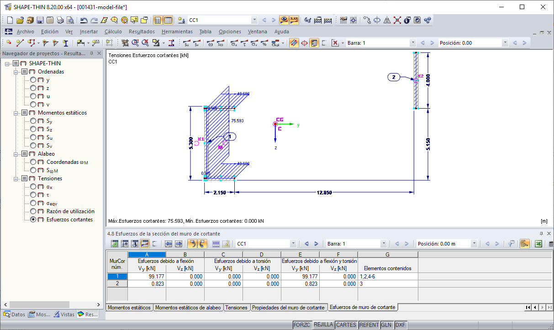Toggle the Tensiones group checkbox
This screenshot has width=554, height=330.
pos(24,178)
